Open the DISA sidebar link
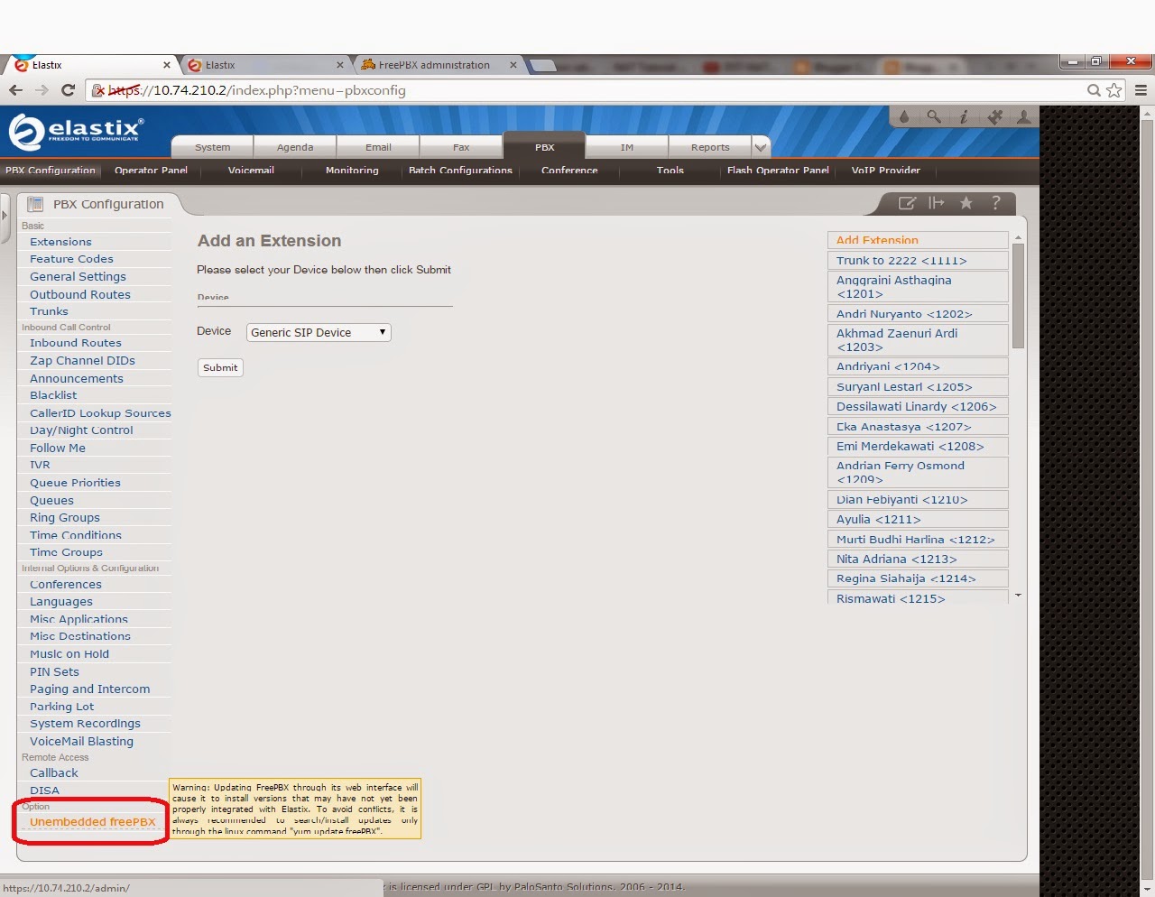The width and height of the screenshot is (1155, 897). pos(44,791)
